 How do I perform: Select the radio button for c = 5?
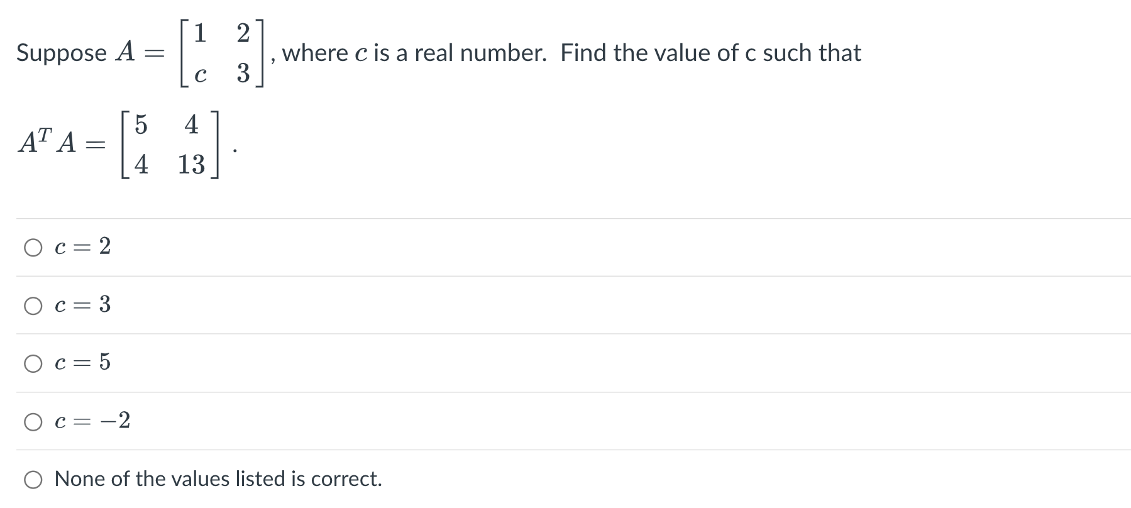click(x=33, y=363)
